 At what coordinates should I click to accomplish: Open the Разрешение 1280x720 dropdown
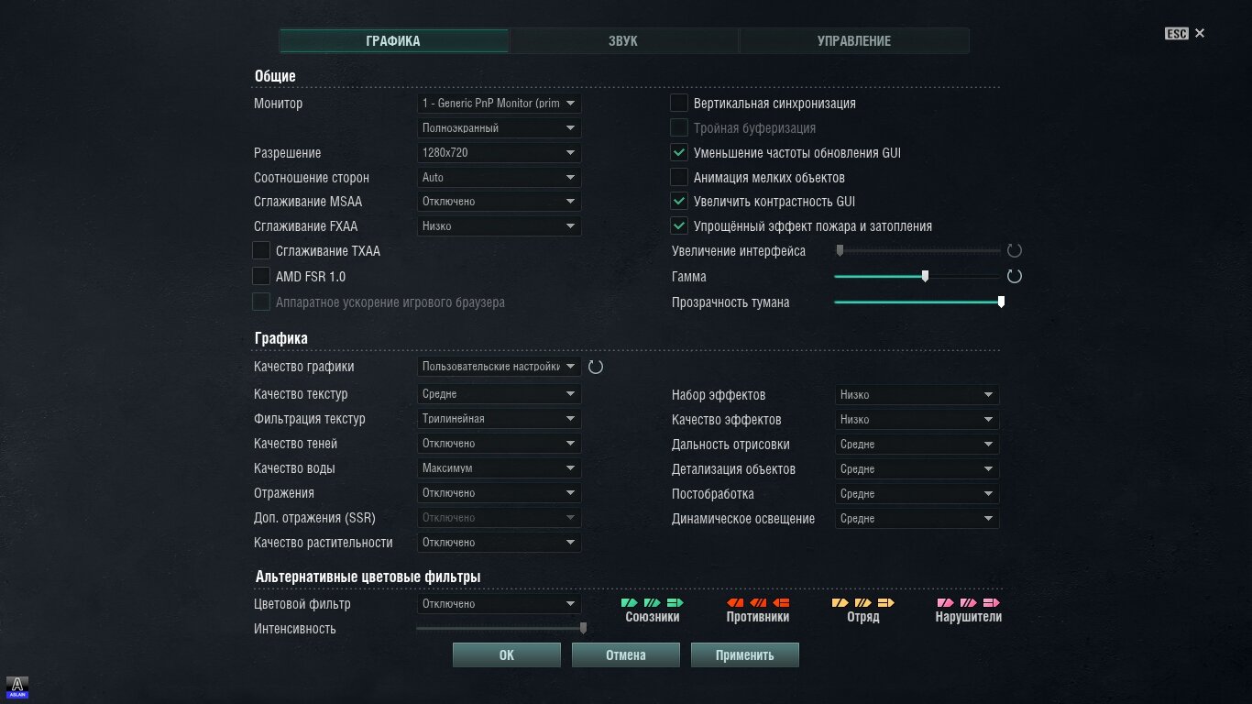pos(500,152)
